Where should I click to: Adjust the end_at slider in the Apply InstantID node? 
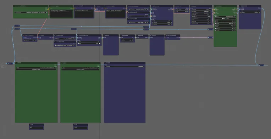tap(162, 24)
